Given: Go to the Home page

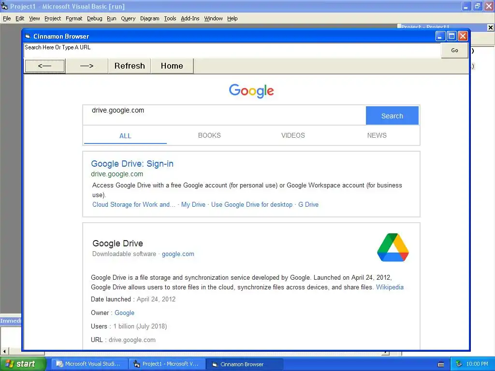Looking at the screenshot, I should click(x=172, y=66).
